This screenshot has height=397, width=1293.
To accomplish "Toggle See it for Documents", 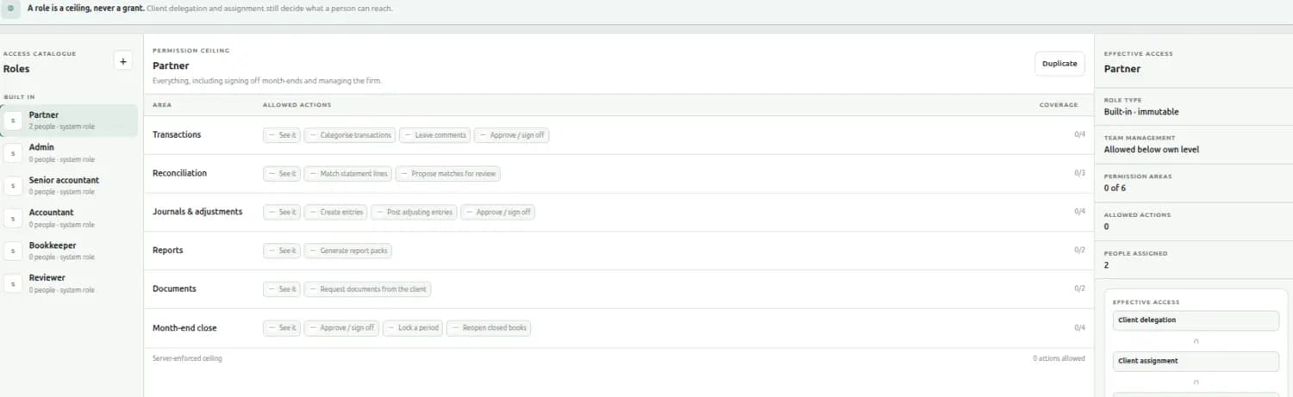I will point(282,289).
